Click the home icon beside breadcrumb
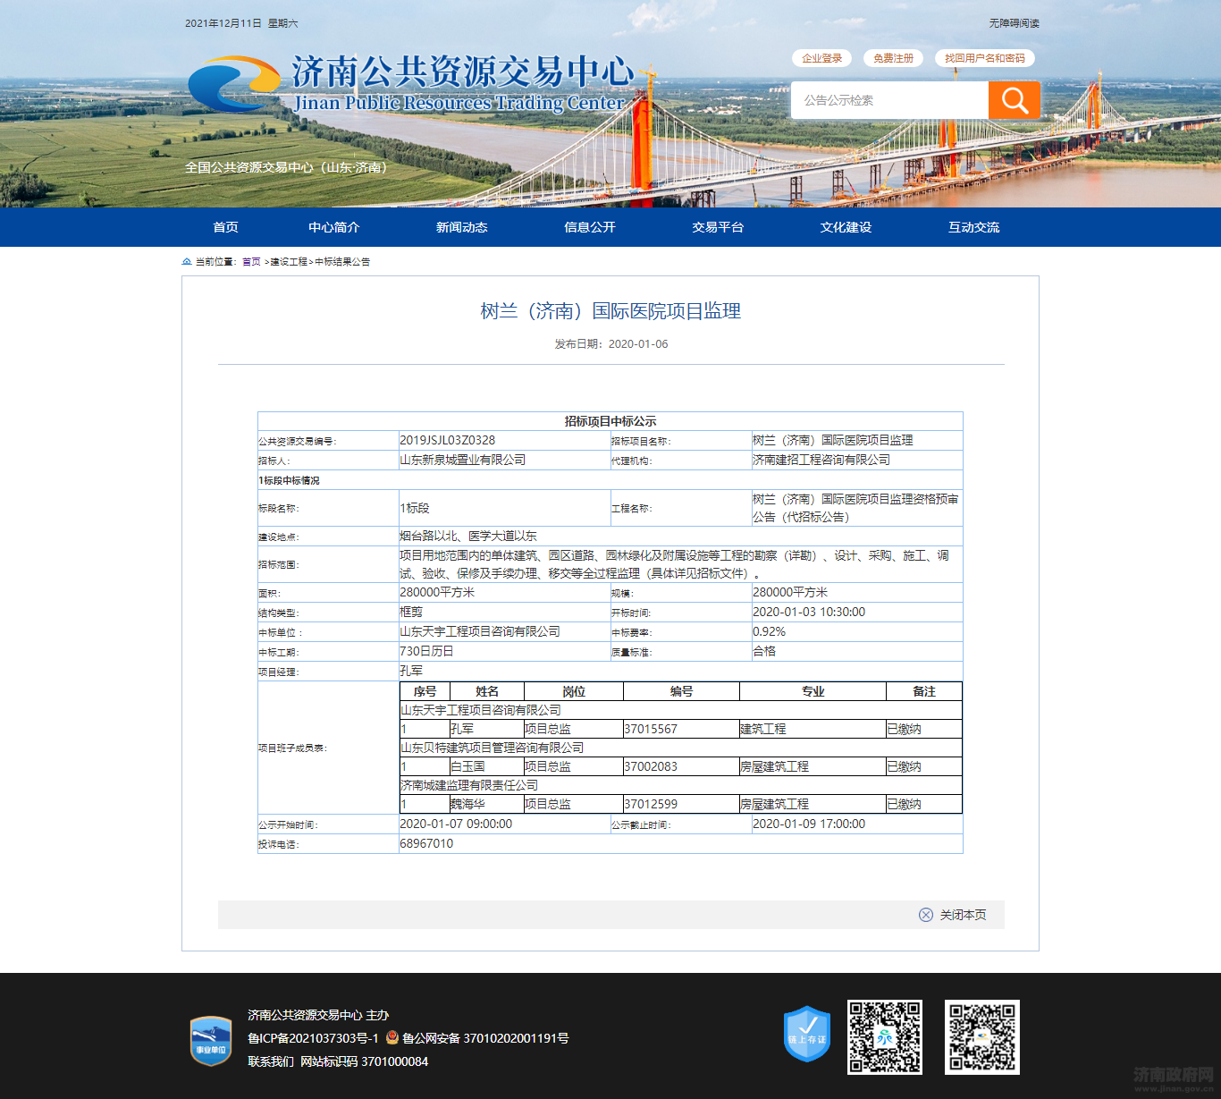 [187, 262]
